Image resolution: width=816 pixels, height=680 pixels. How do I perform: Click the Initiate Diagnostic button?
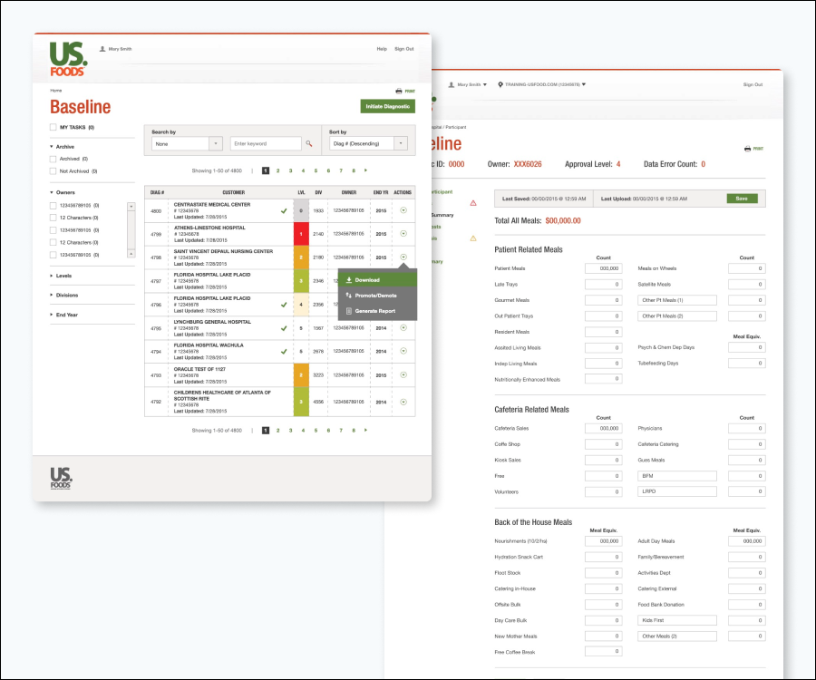click(388, 106)
